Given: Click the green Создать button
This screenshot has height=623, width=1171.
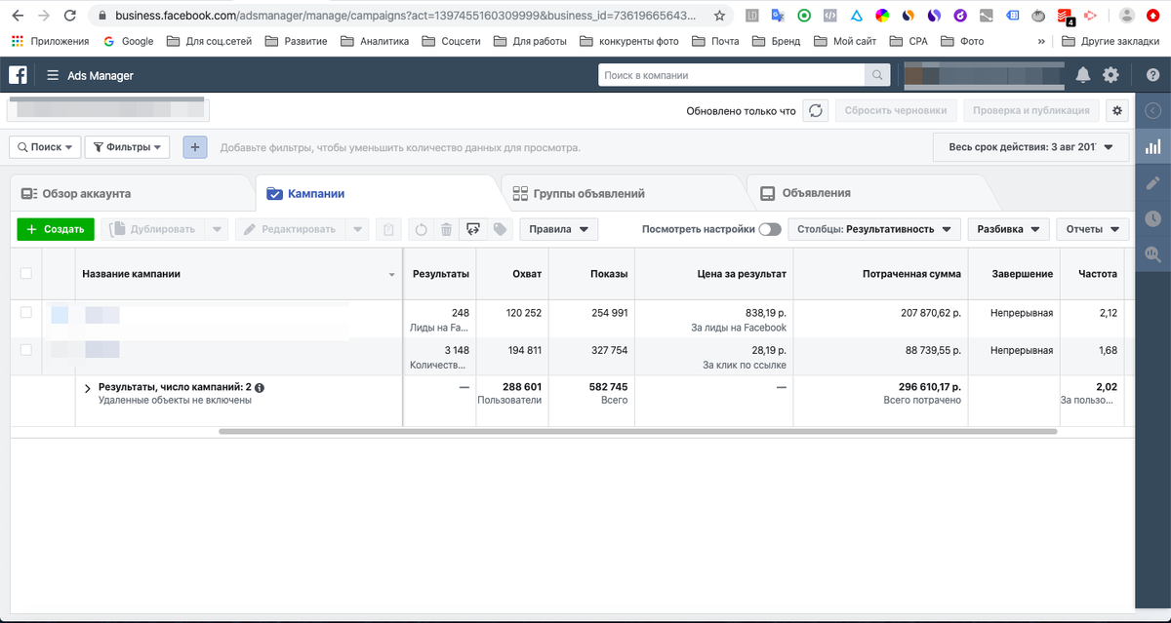Looking at the screenshot, I should (56, 229).
